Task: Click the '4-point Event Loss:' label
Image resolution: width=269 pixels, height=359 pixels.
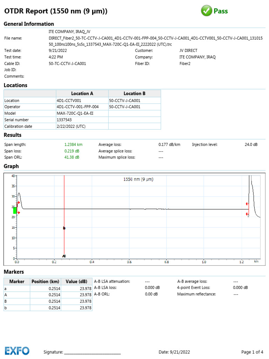Action: click(193, 287)
